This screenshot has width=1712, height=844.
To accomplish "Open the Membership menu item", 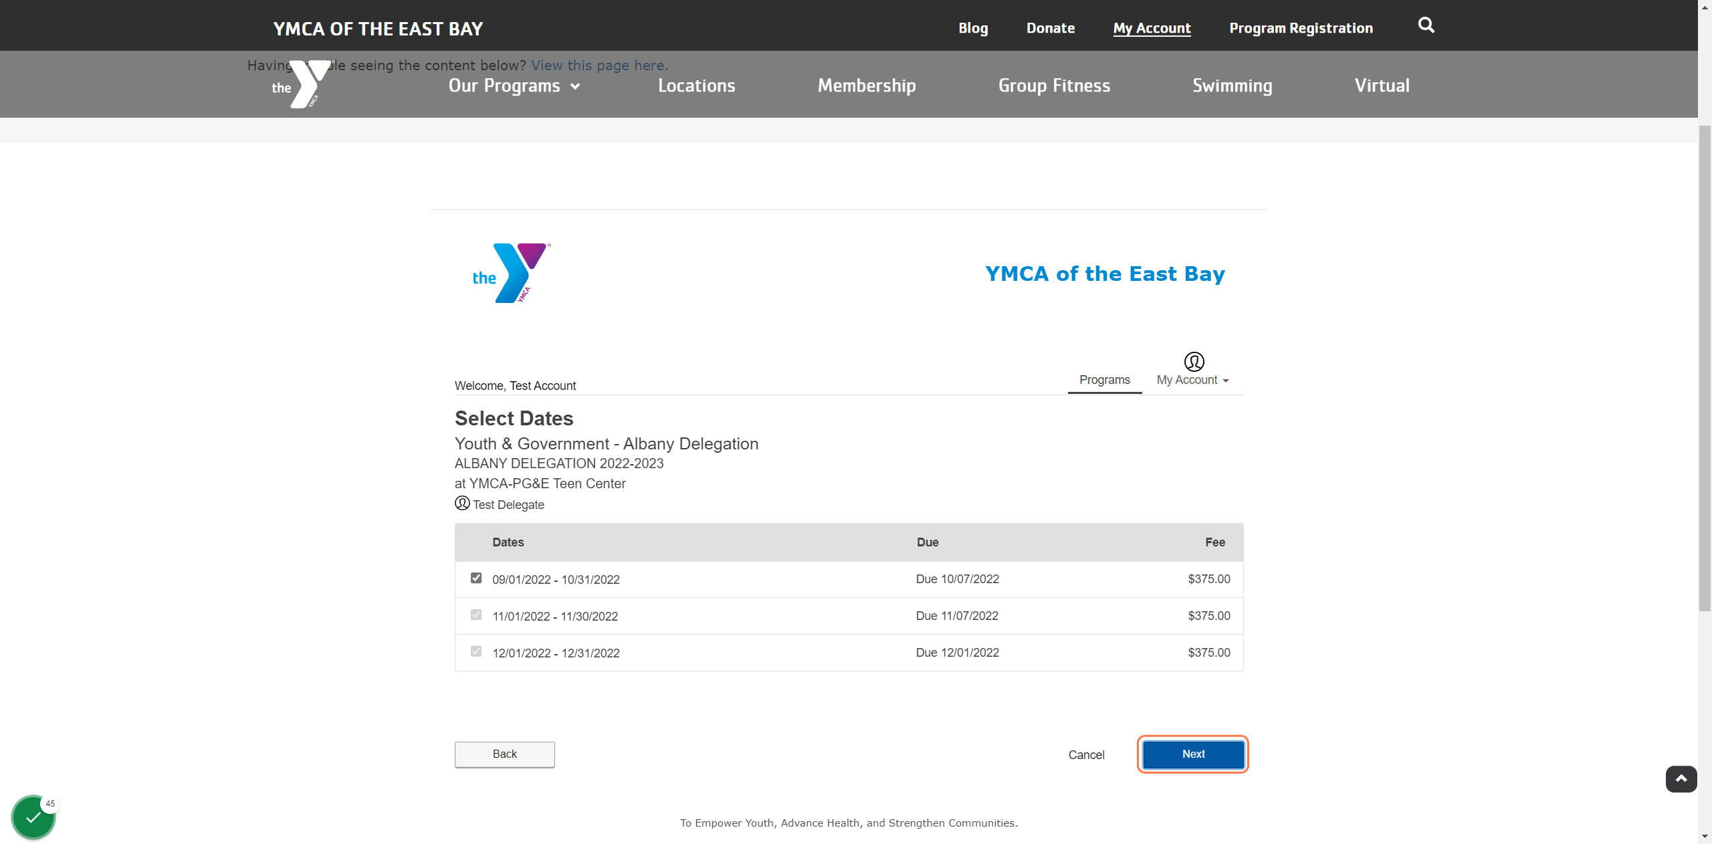I will (x=867, y=86).
